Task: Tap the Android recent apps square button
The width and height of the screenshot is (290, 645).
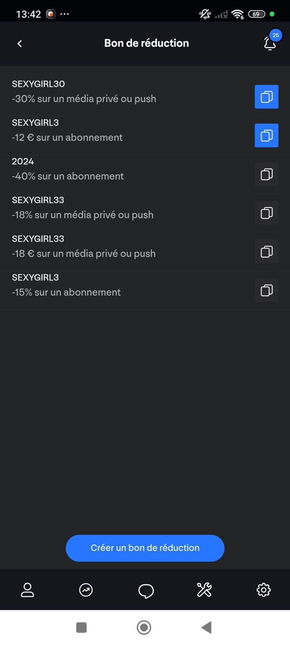Action: pos(81,627)
